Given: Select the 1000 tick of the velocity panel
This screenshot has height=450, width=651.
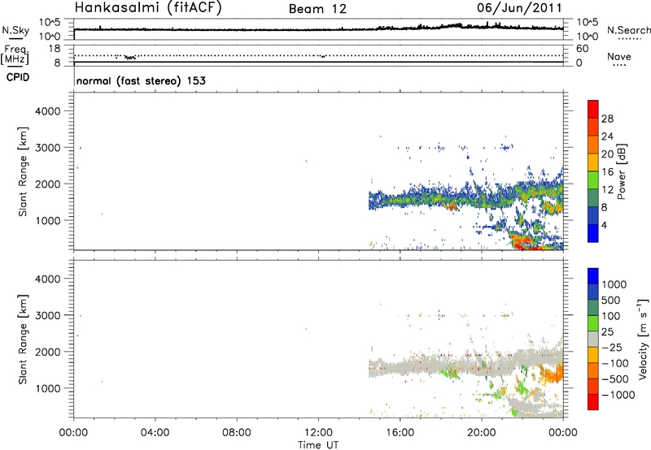Looking at the screenshot, I should tap(48, 388).
